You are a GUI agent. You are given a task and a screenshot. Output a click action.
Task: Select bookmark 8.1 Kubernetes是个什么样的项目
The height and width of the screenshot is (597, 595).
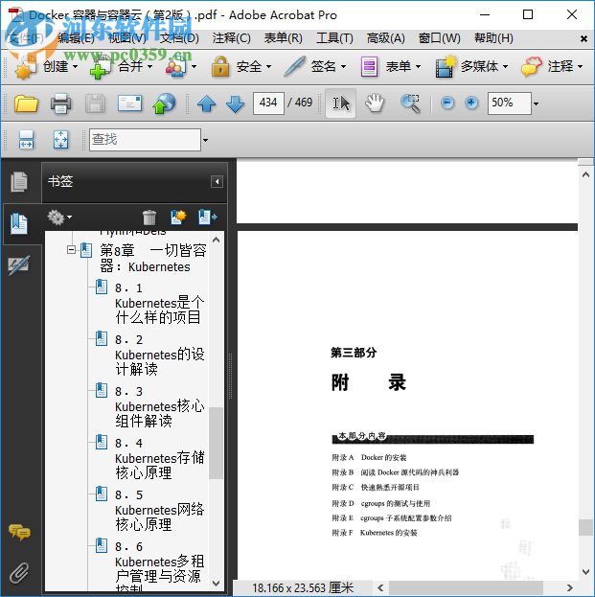click(159, 303)
